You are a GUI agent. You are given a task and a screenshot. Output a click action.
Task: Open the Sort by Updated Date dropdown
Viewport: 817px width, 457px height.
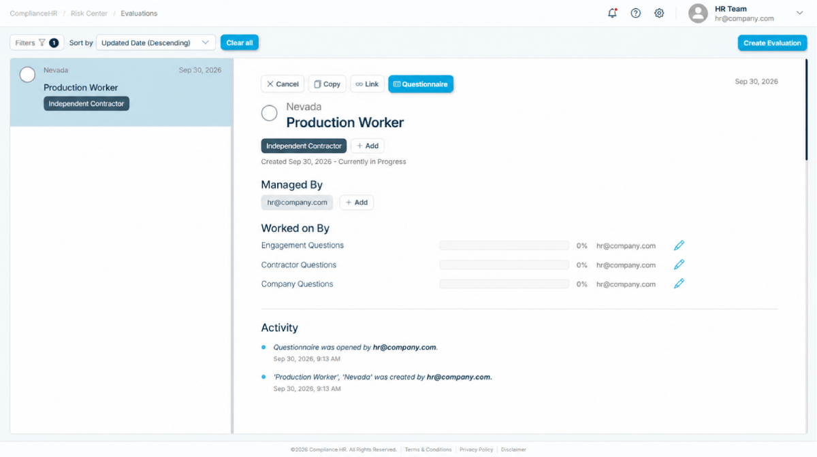pyautogui.click(x=156, y=43)
